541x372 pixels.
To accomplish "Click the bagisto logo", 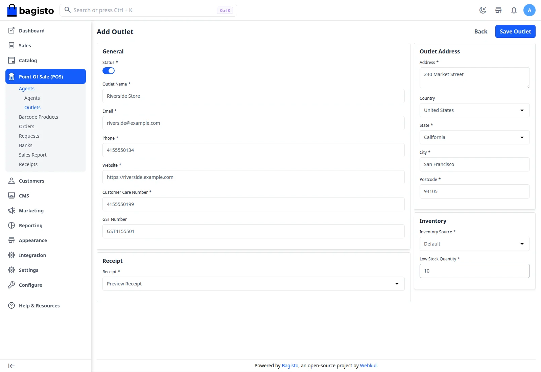I will (x=30, y=10).
